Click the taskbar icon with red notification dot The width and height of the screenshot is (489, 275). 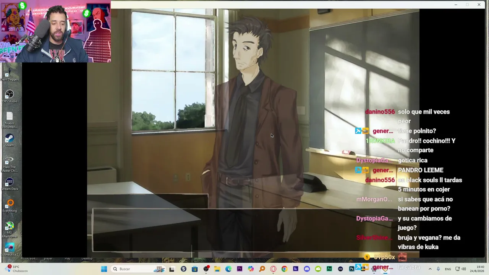click(x=206, y=269)
